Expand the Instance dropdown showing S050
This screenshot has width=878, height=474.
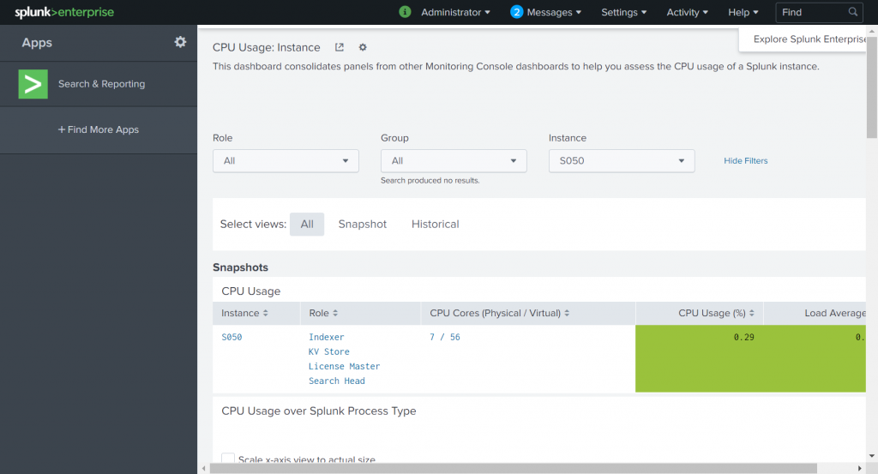click(622, 160)
